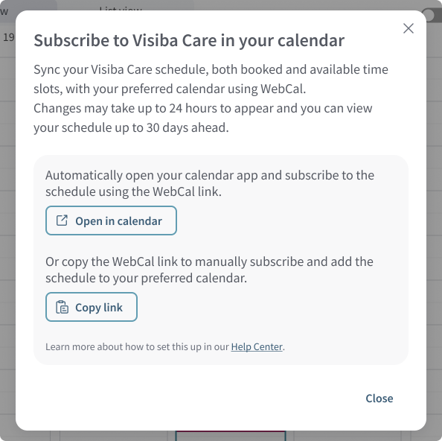This screenshot has height=441, width=442.
Task: Click the external-link icon beside Open in calendar
Action: pos(62,220)
